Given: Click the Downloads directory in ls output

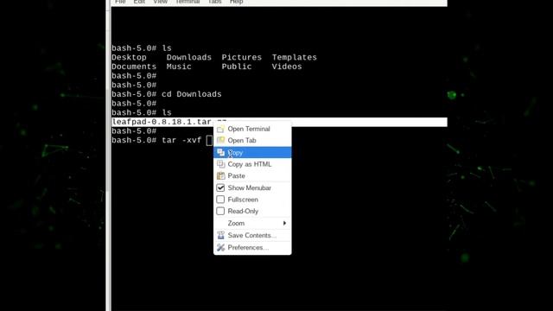Looking at the screenshot, I should coord(189,58).
